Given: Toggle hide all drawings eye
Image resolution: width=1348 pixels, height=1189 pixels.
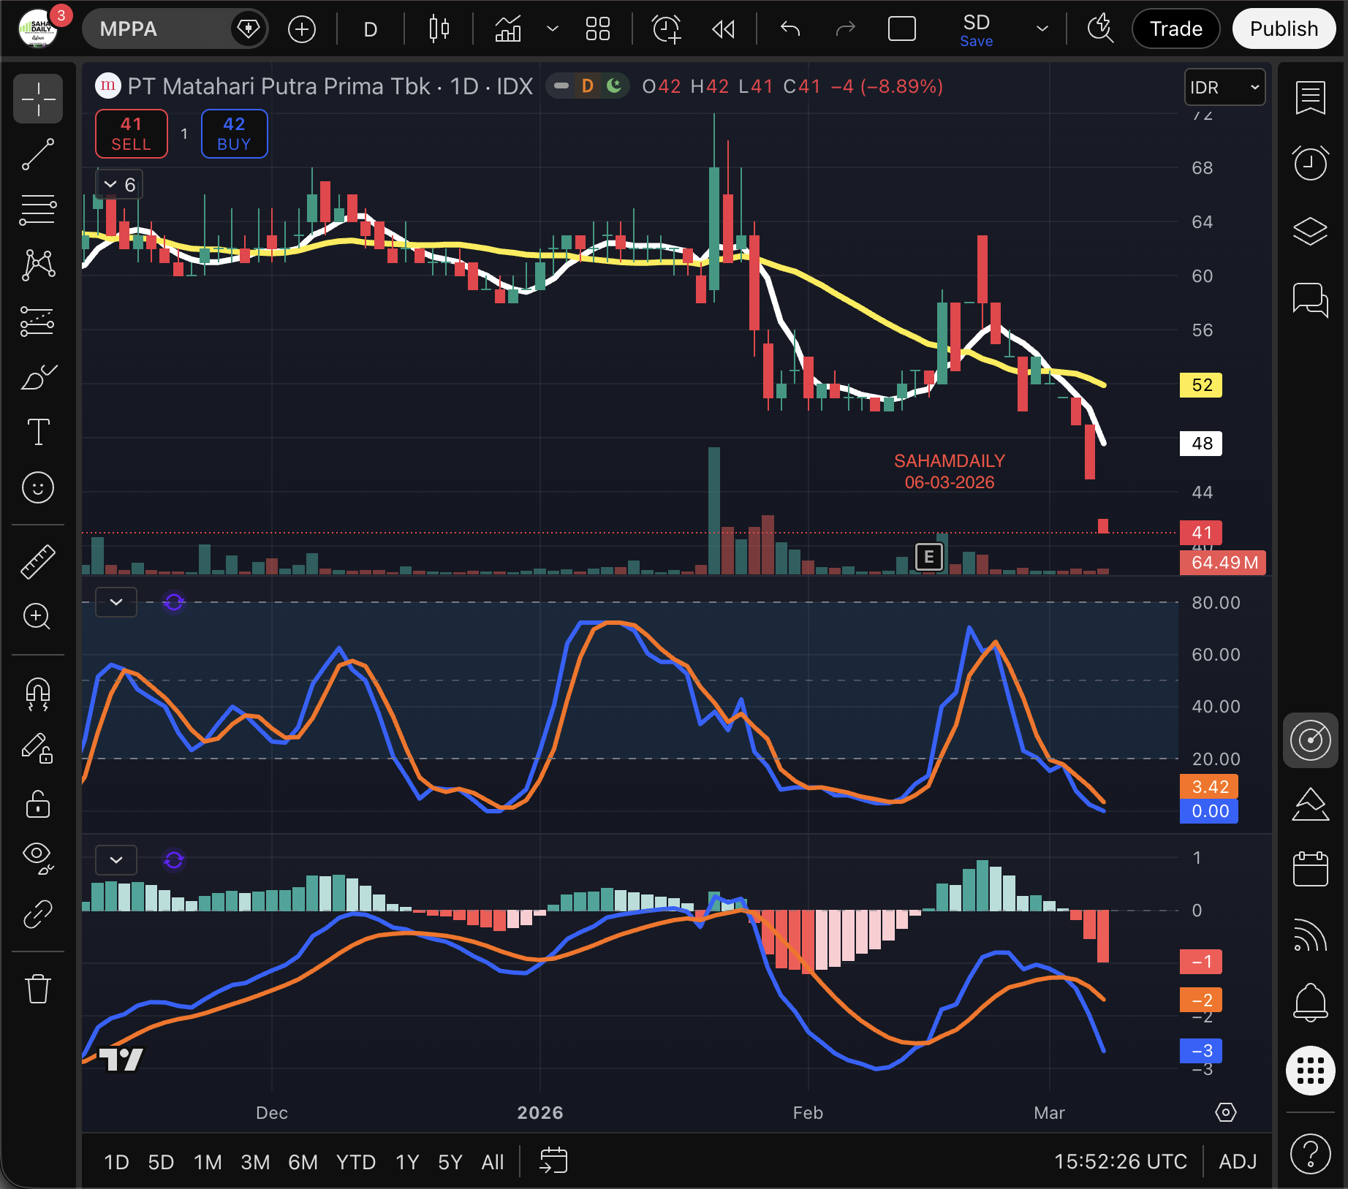Looking at the screenshot, I should click(38, 858).
